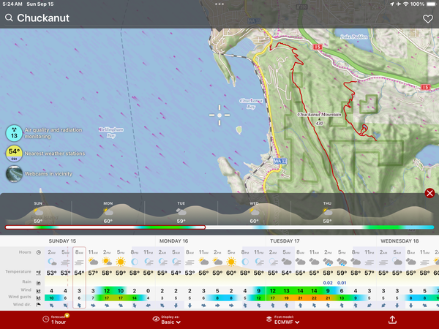Expand the forecast 1 hour interval selector

56,319
